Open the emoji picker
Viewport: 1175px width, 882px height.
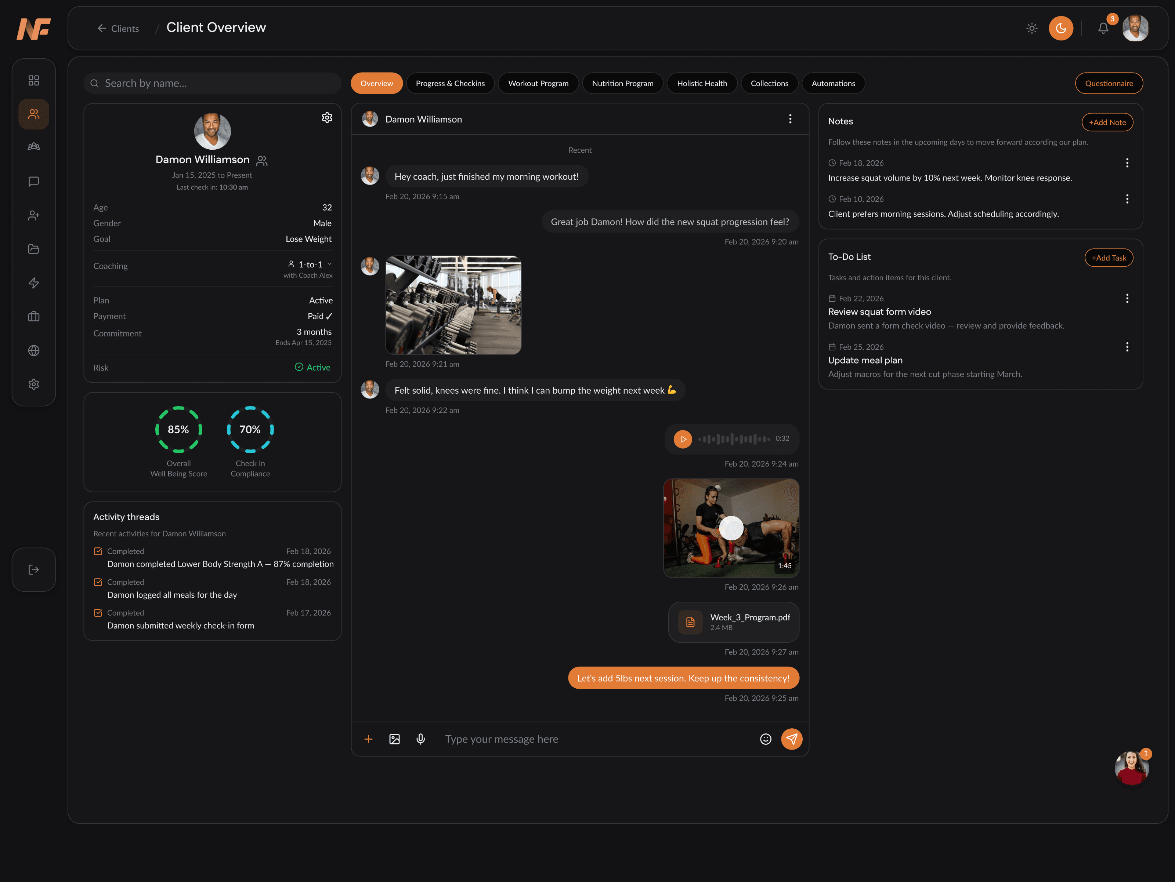[x=766, y=739]
